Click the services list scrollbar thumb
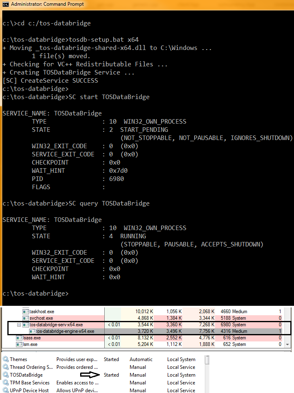The height and width of the screenshot is (393, 294). (x=207, y=360)
